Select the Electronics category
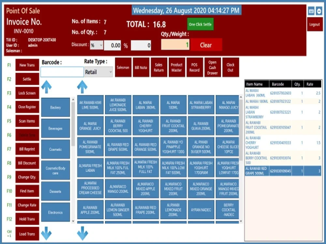The image size is (326, 244). coord(55,212)
